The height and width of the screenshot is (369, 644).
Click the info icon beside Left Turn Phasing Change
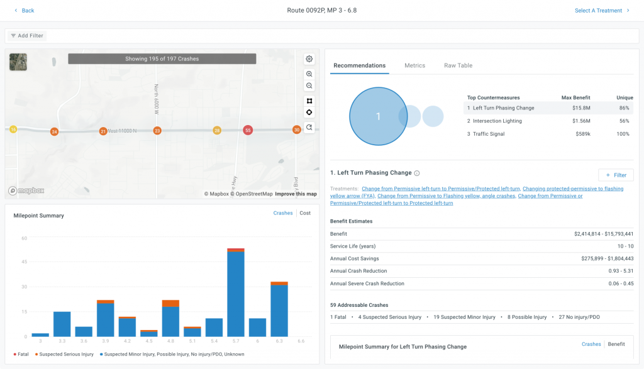pyautogui.click(x=417, y=173)
